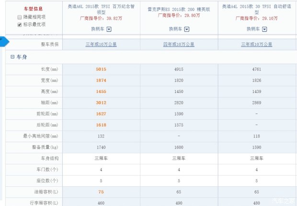Click the 车门数(个) row label
Viewport: 297px width, 206px height.
tap(47, 170)
